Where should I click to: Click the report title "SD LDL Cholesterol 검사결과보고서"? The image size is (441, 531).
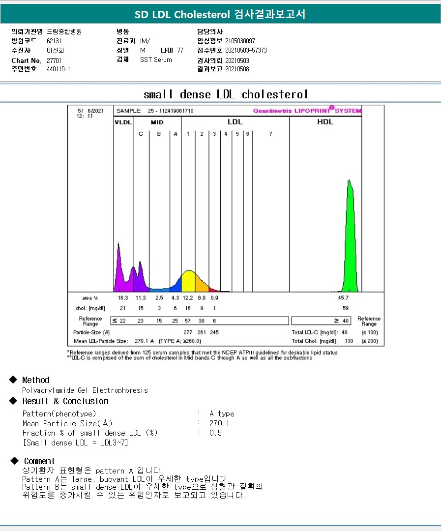[220, 15]
